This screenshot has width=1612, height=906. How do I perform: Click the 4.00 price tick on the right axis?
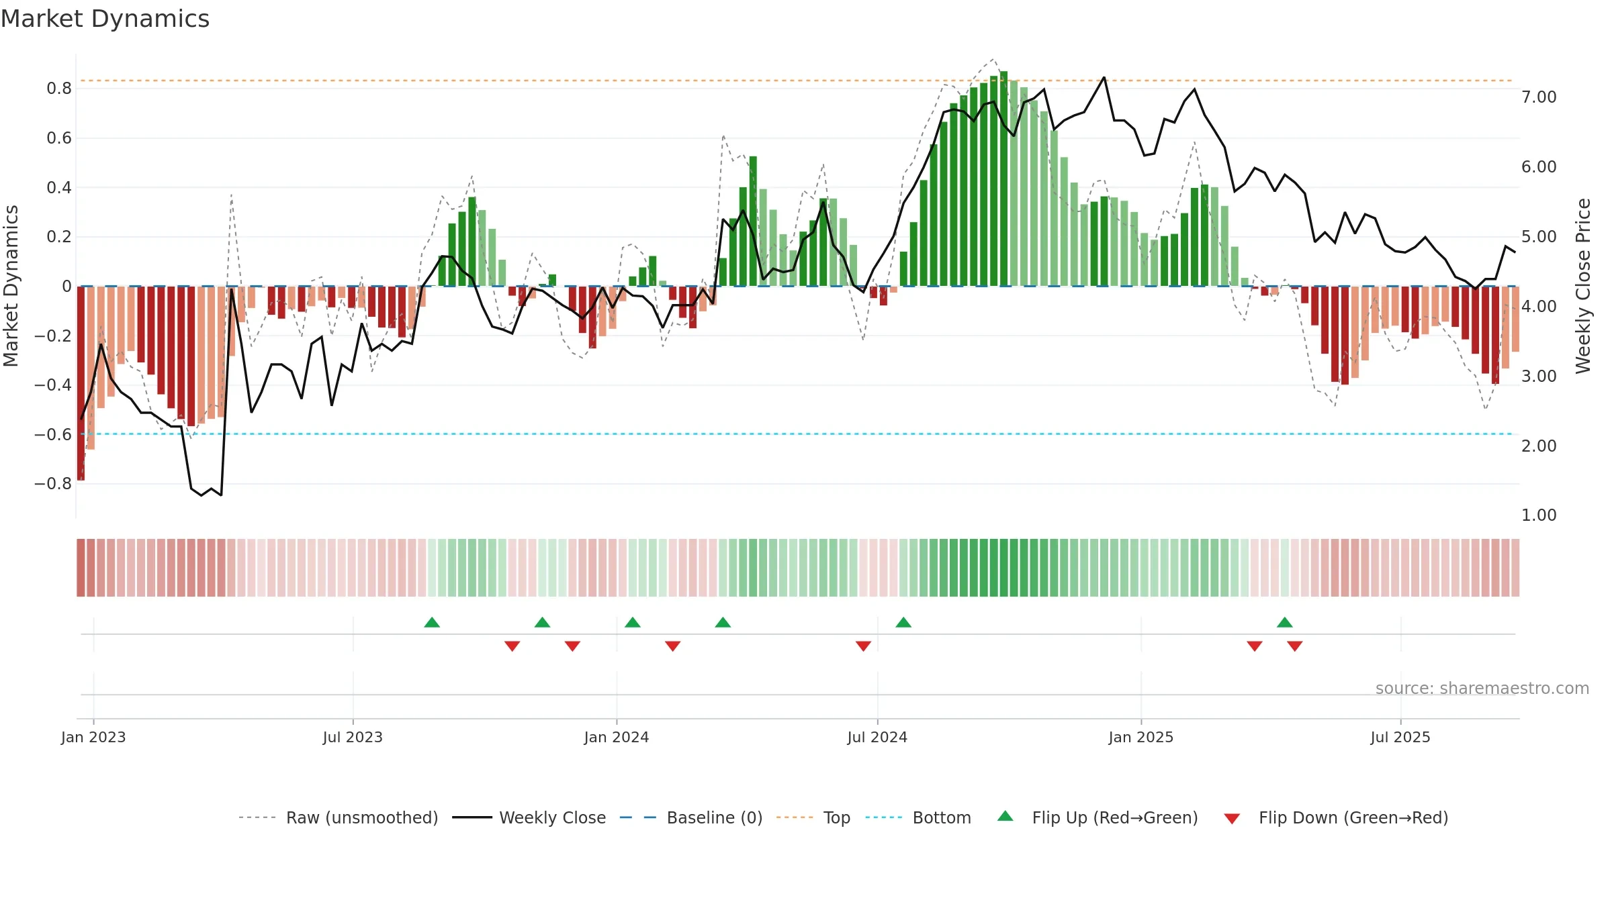[x=1539, y=307]
